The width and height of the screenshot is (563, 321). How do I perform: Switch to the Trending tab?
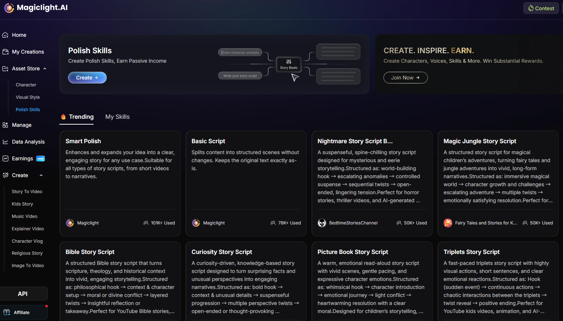[x=77, y=117]
